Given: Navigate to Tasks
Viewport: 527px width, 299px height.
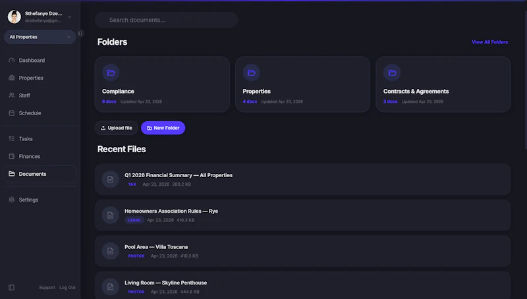Looking at the screenshot, I should click(x=40, y=139).
